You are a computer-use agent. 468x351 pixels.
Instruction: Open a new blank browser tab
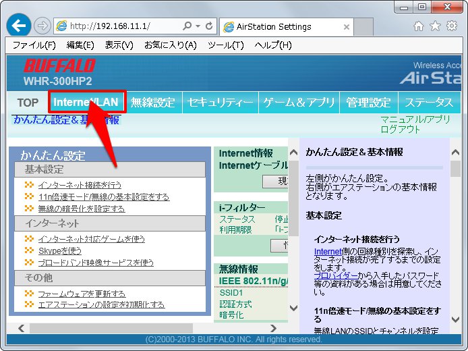coord(363,26)
